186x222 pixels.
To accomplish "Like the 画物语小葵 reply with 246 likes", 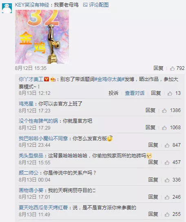I will 167,197.
